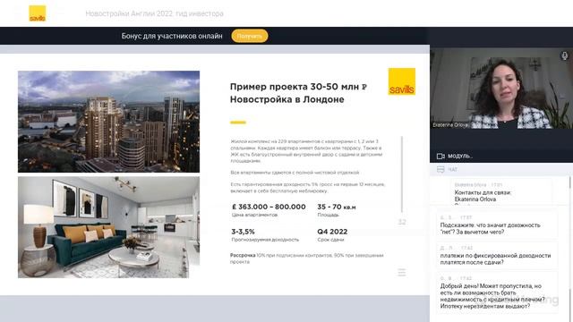Click the price '£ 363.000 – 800.000'
This screenshot has width=573, height=322.
pyautogui.click(x=269, y=207)
